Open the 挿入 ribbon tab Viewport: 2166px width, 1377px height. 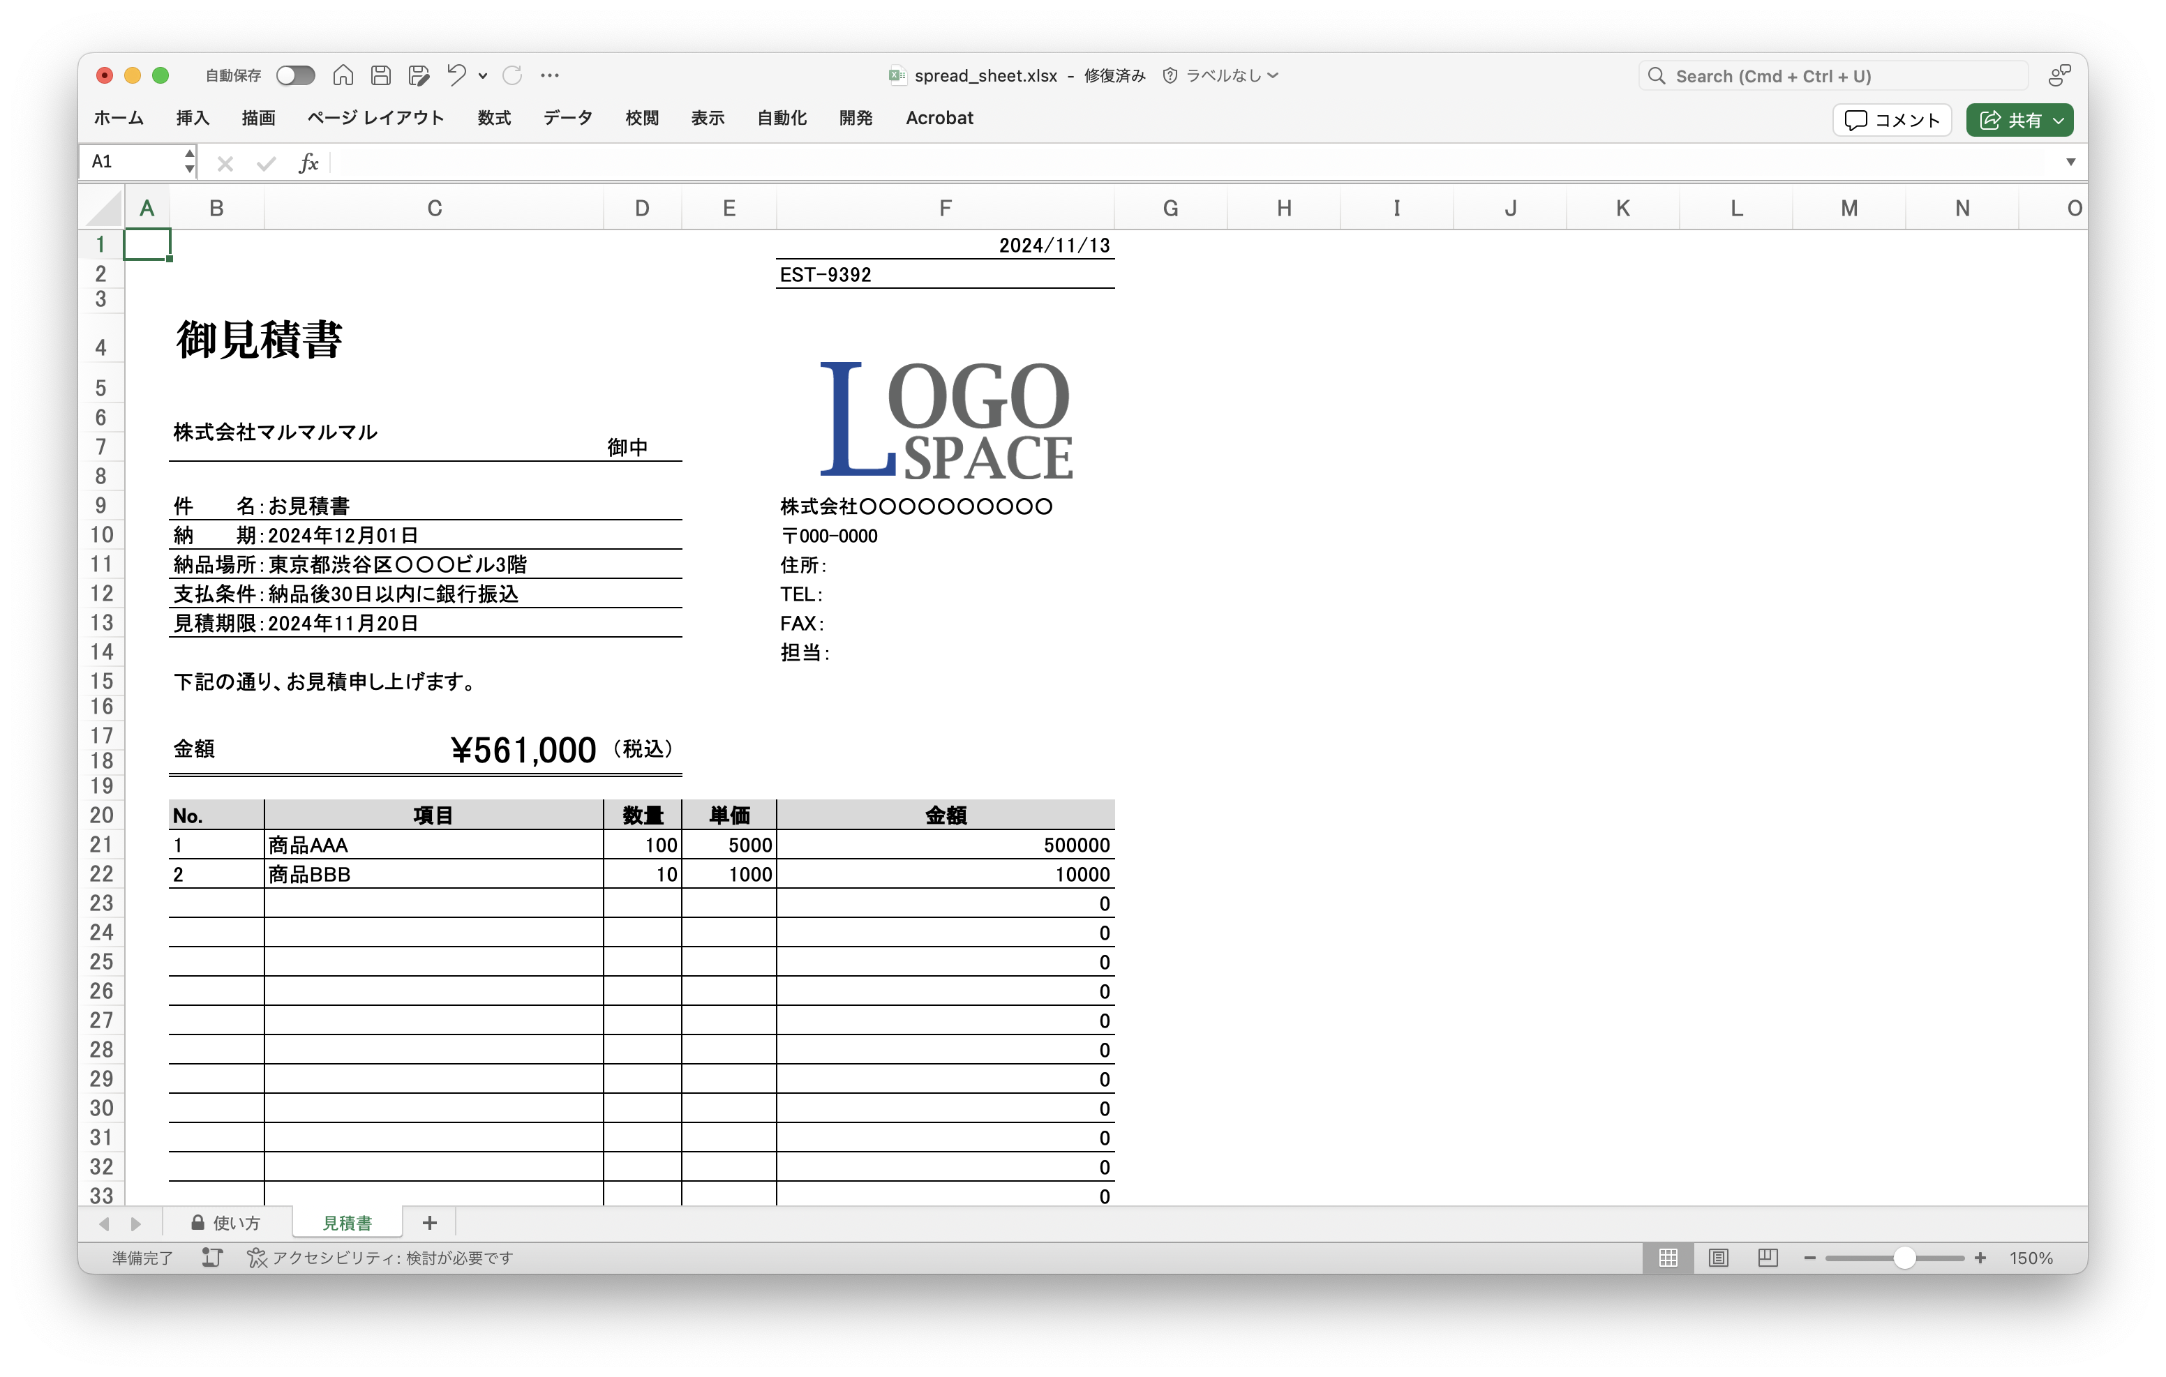[193, 118]
